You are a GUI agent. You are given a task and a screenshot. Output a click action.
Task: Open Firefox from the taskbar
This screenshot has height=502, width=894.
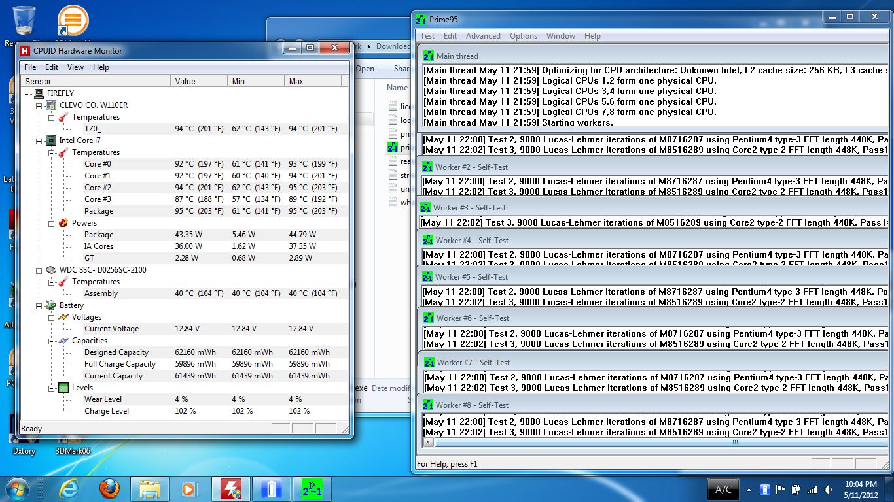tap(109, 489)
